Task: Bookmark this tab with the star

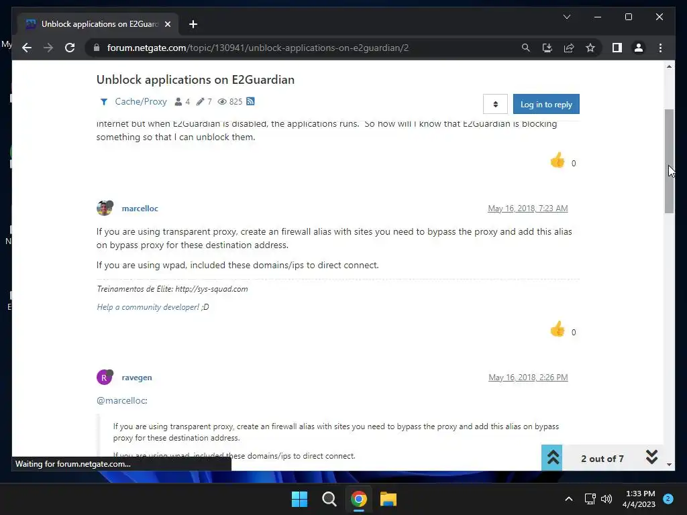Action: point(590,48)
